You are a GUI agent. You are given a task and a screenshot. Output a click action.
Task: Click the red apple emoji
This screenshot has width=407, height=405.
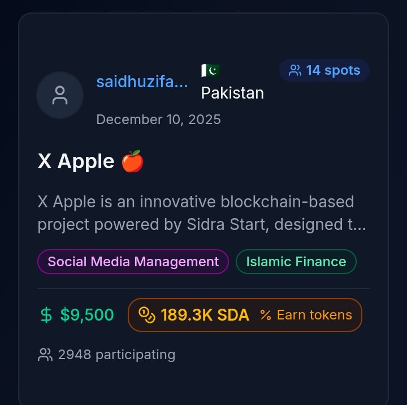coord(133,161)
